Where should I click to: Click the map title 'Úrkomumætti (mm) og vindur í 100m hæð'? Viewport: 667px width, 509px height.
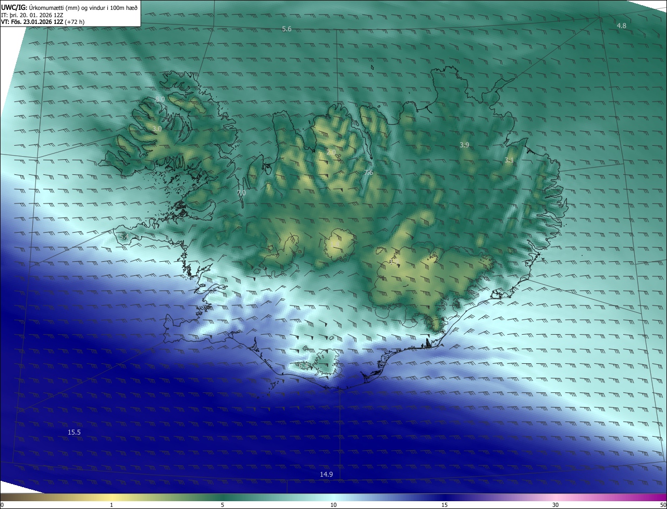(83, 7)
